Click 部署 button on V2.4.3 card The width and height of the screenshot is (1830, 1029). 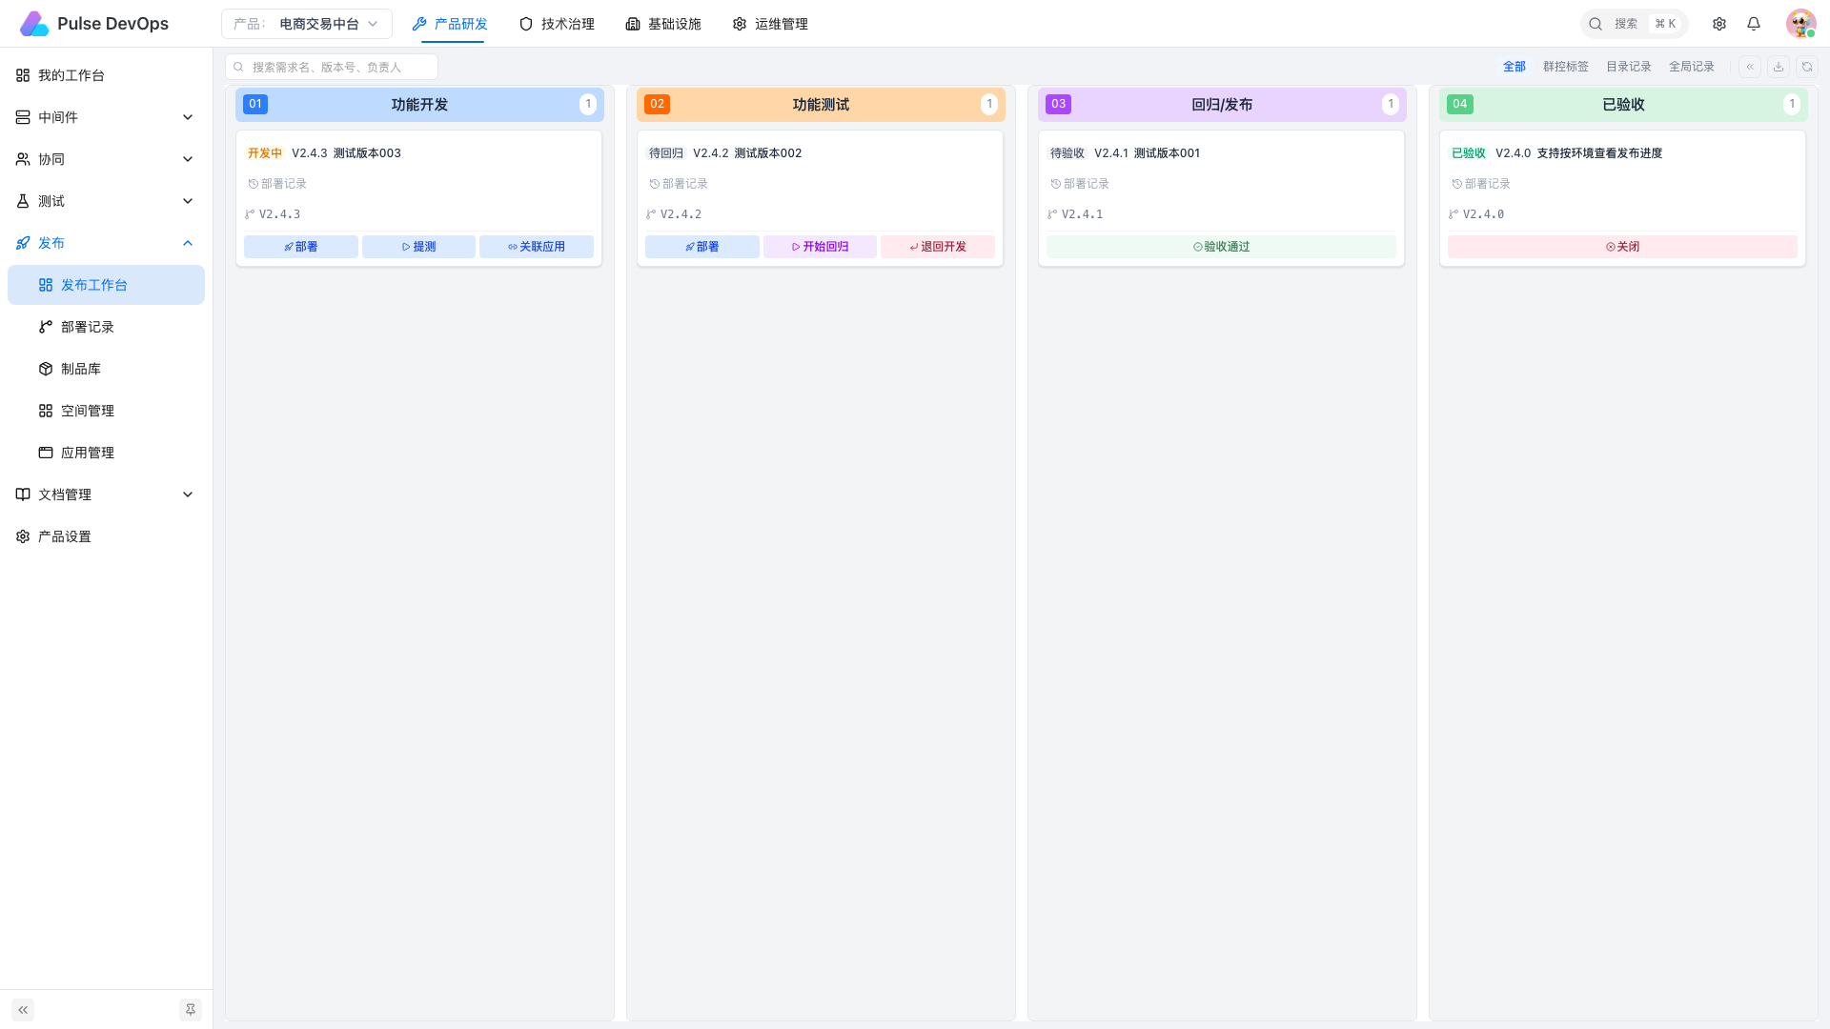tap(301, 247)
